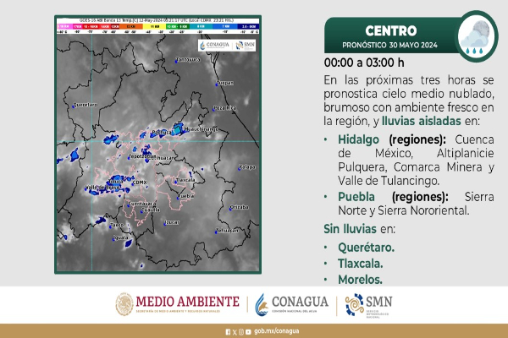
Task: Click the CDMX label on the map
Action: click(139, 181)
